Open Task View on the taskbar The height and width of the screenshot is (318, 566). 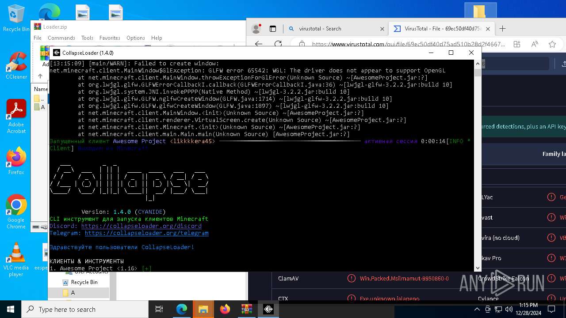pos(159,309)
